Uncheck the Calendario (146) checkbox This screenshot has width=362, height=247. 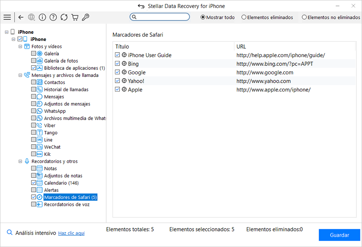pyautogui.click(x=33, y=183)
